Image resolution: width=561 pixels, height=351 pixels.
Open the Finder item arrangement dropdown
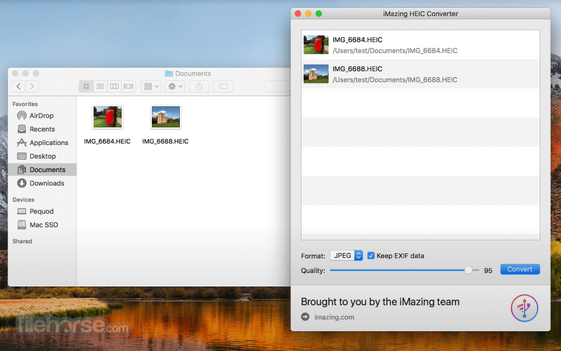(151, 86)
